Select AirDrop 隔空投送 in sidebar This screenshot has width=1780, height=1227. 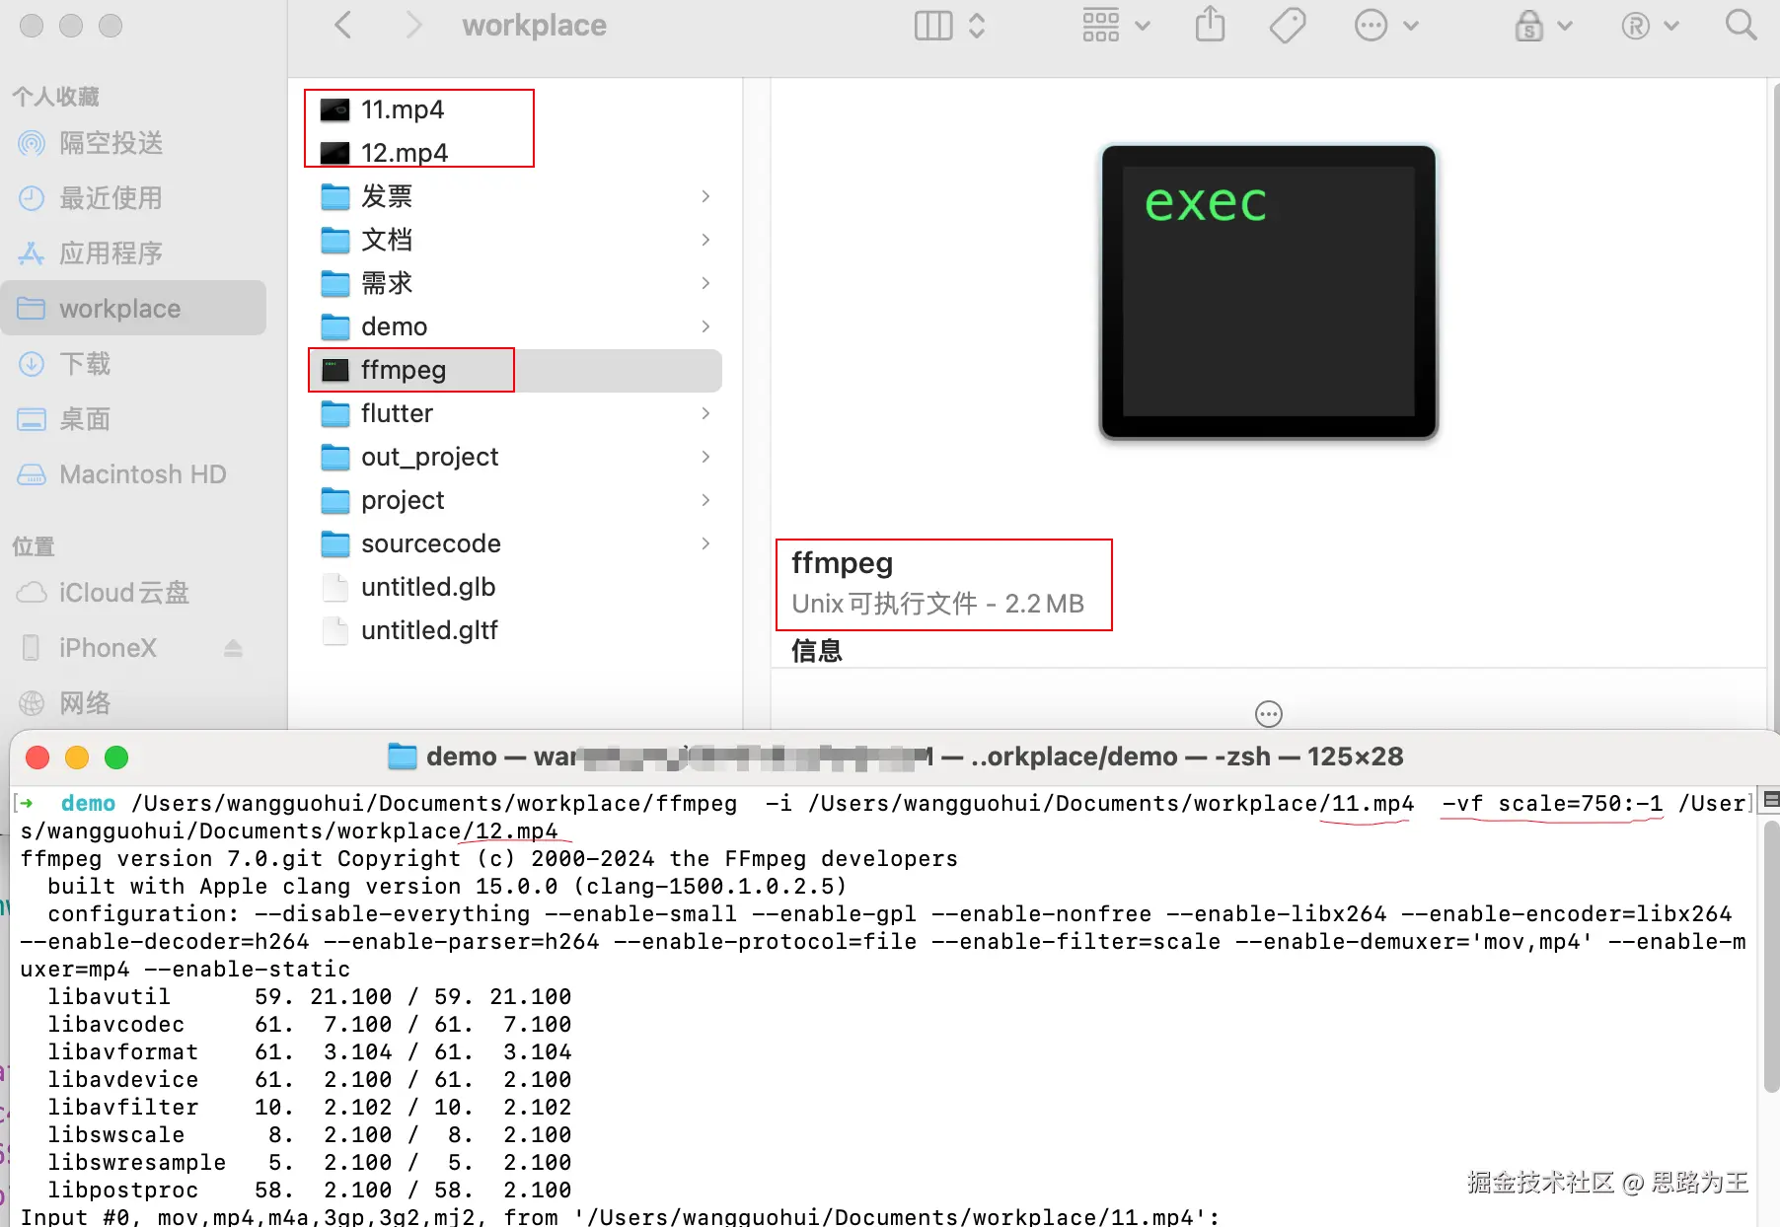(134, 143)
